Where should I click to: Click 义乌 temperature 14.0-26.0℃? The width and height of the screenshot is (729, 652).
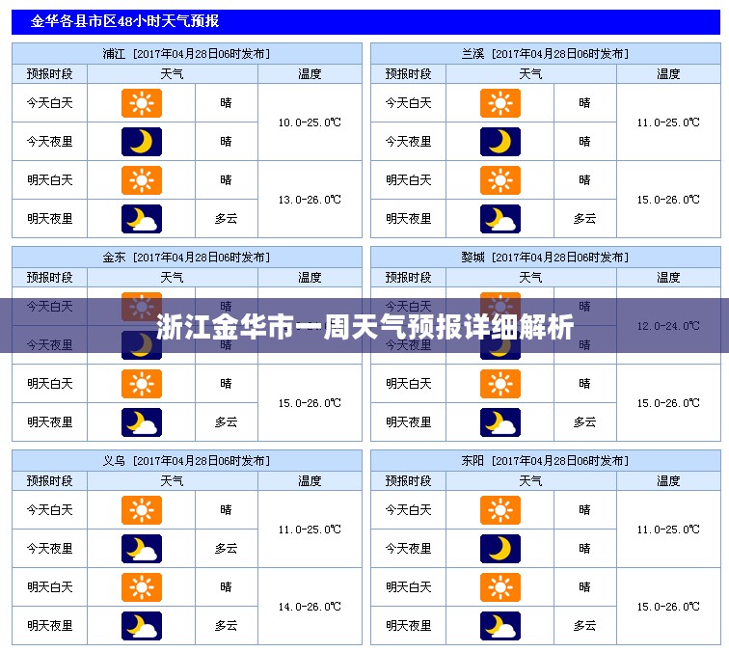pos(310,607)
